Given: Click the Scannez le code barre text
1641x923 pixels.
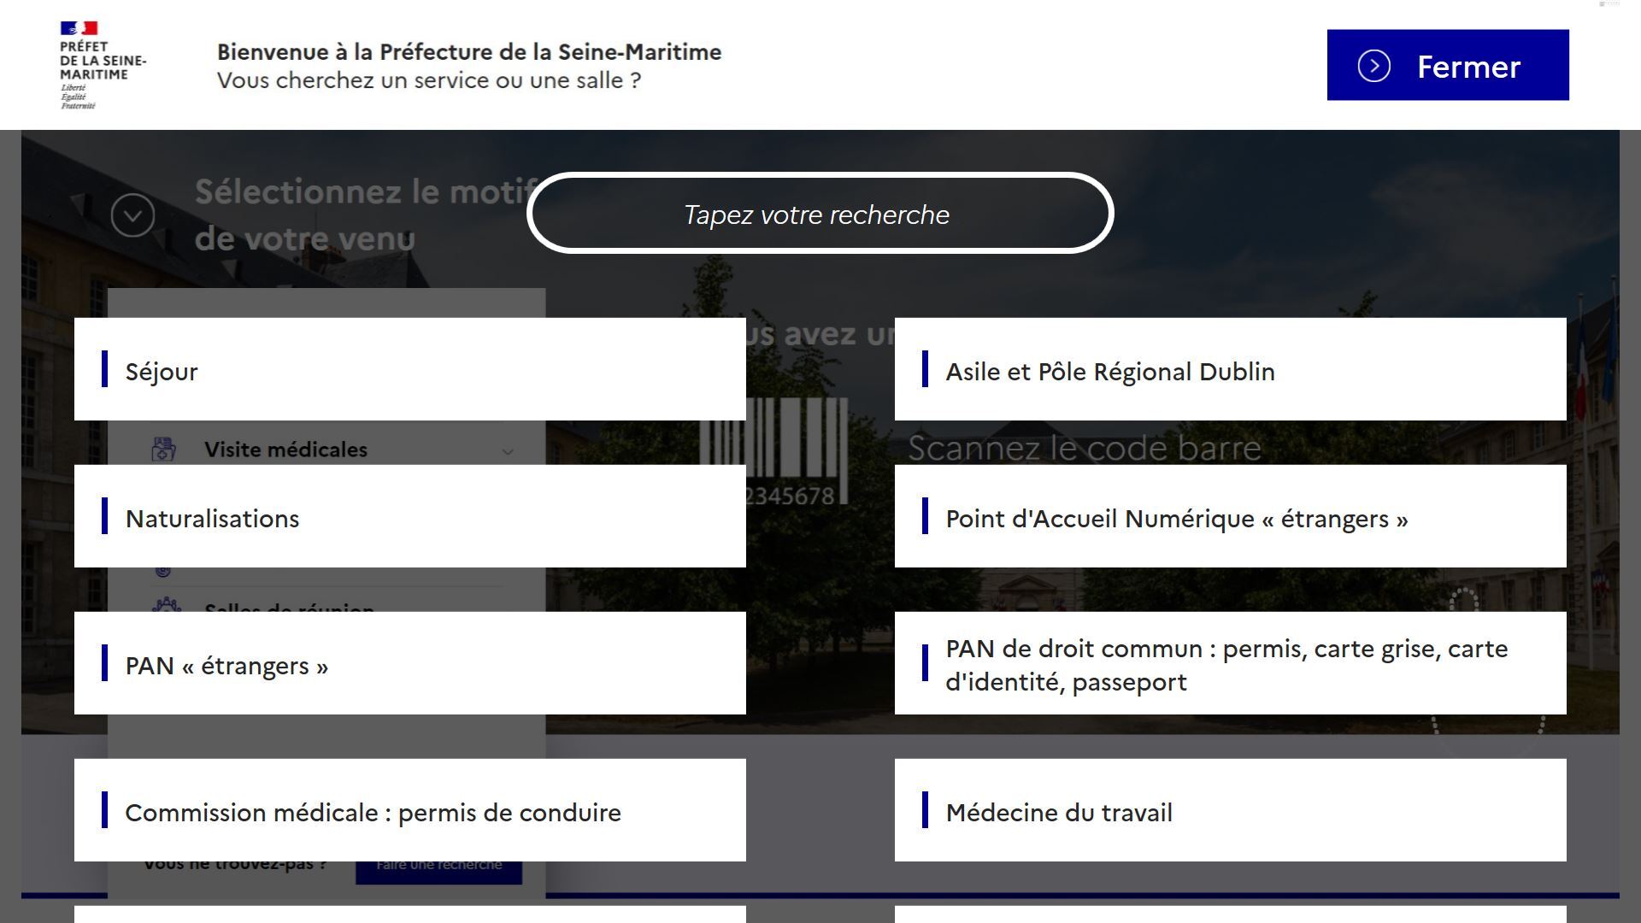Looking at the screenshot, I should [1084, 447].
